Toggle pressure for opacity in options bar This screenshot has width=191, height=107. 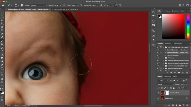point(64,5)
